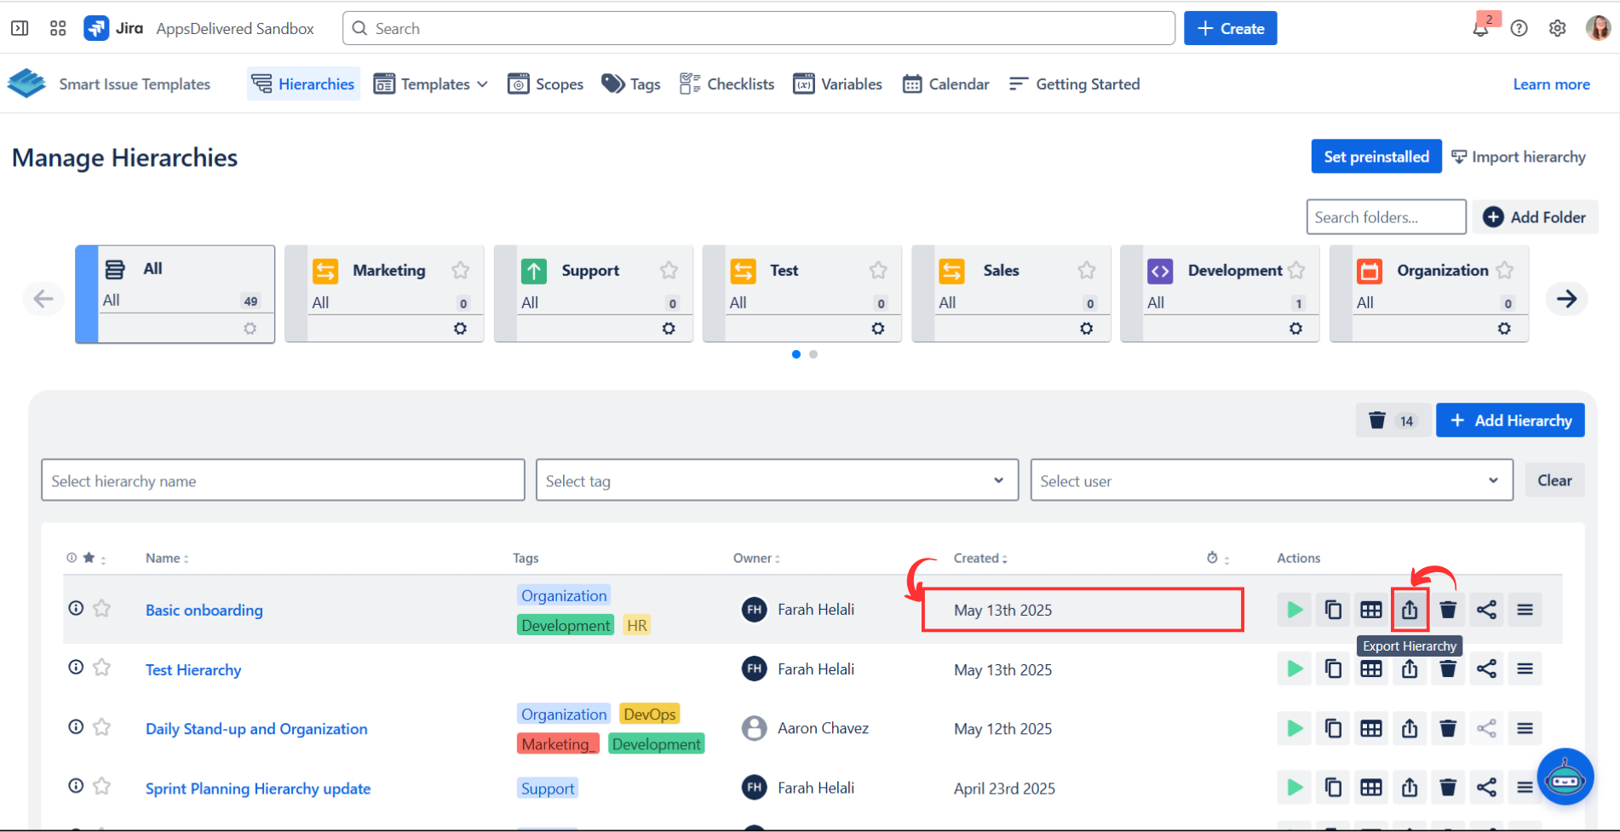
Task: Open the Select tag dropdown
Action: [776, 481]
